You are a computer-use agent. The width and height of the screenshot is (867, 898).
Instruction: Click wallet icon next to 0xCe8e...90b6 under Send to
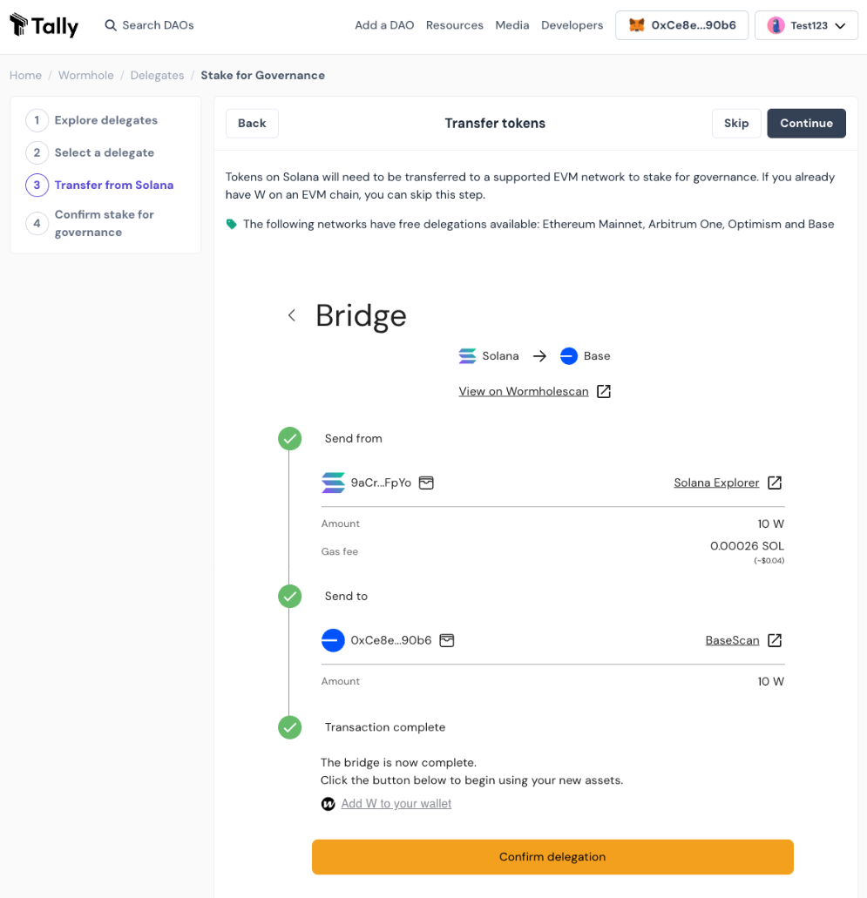(447, 640)
